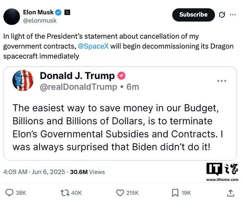This screenshot has height=200, width=242.
Task: Click the Subscribe button
Action: point(193,15)
